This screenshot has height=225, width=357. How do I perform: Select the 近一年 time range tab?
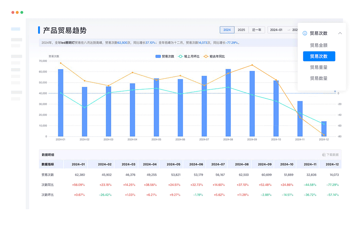click(x=256, y=30)
